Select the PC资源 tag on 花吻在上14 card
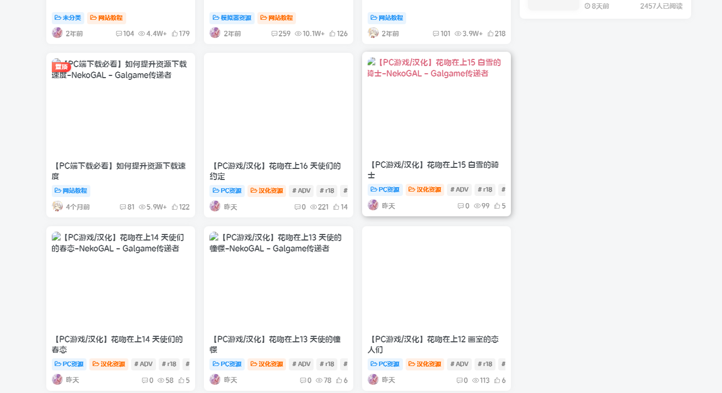Image resolution: width=722 pixels, height=393 pixels. 69,364
